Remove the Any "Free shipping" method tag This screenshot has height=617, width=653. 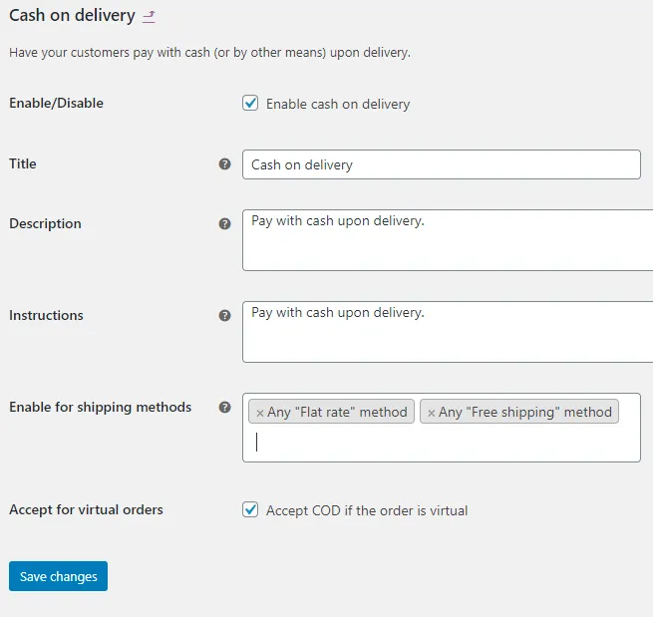pos(432,413)
